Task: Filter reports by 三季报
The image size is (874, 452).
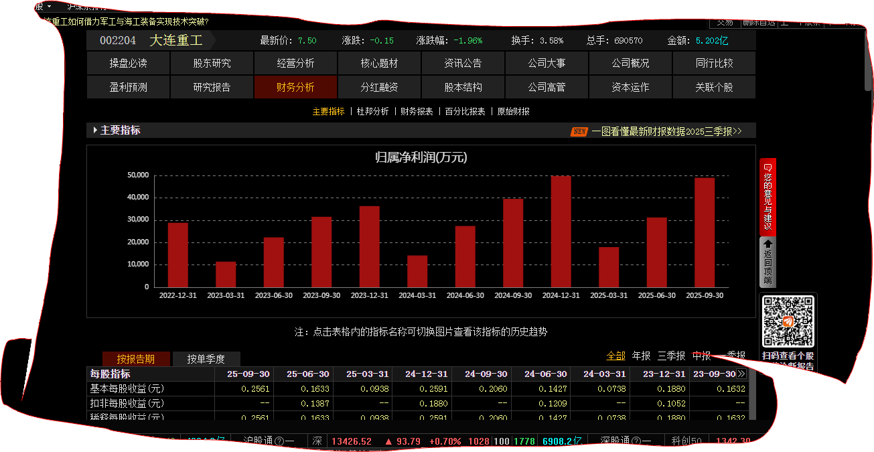Action: pyautogui.click(x=672, y=356)
